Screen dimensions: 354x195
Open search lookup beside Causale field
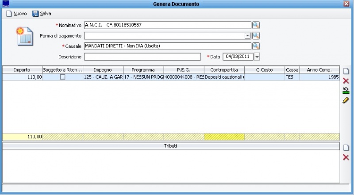[256, 46]
